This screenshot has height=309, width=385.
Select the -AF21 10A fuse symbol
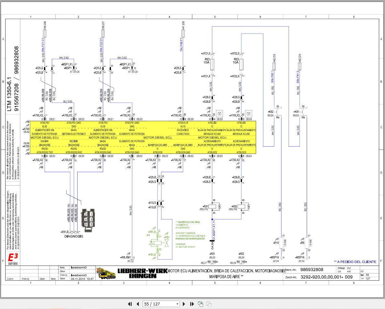pyautogui.click(x=212, y=64)
